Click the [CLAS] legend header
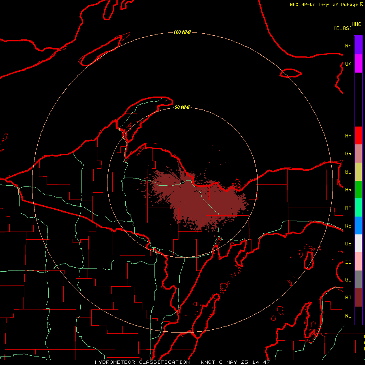 coord(343,28)
